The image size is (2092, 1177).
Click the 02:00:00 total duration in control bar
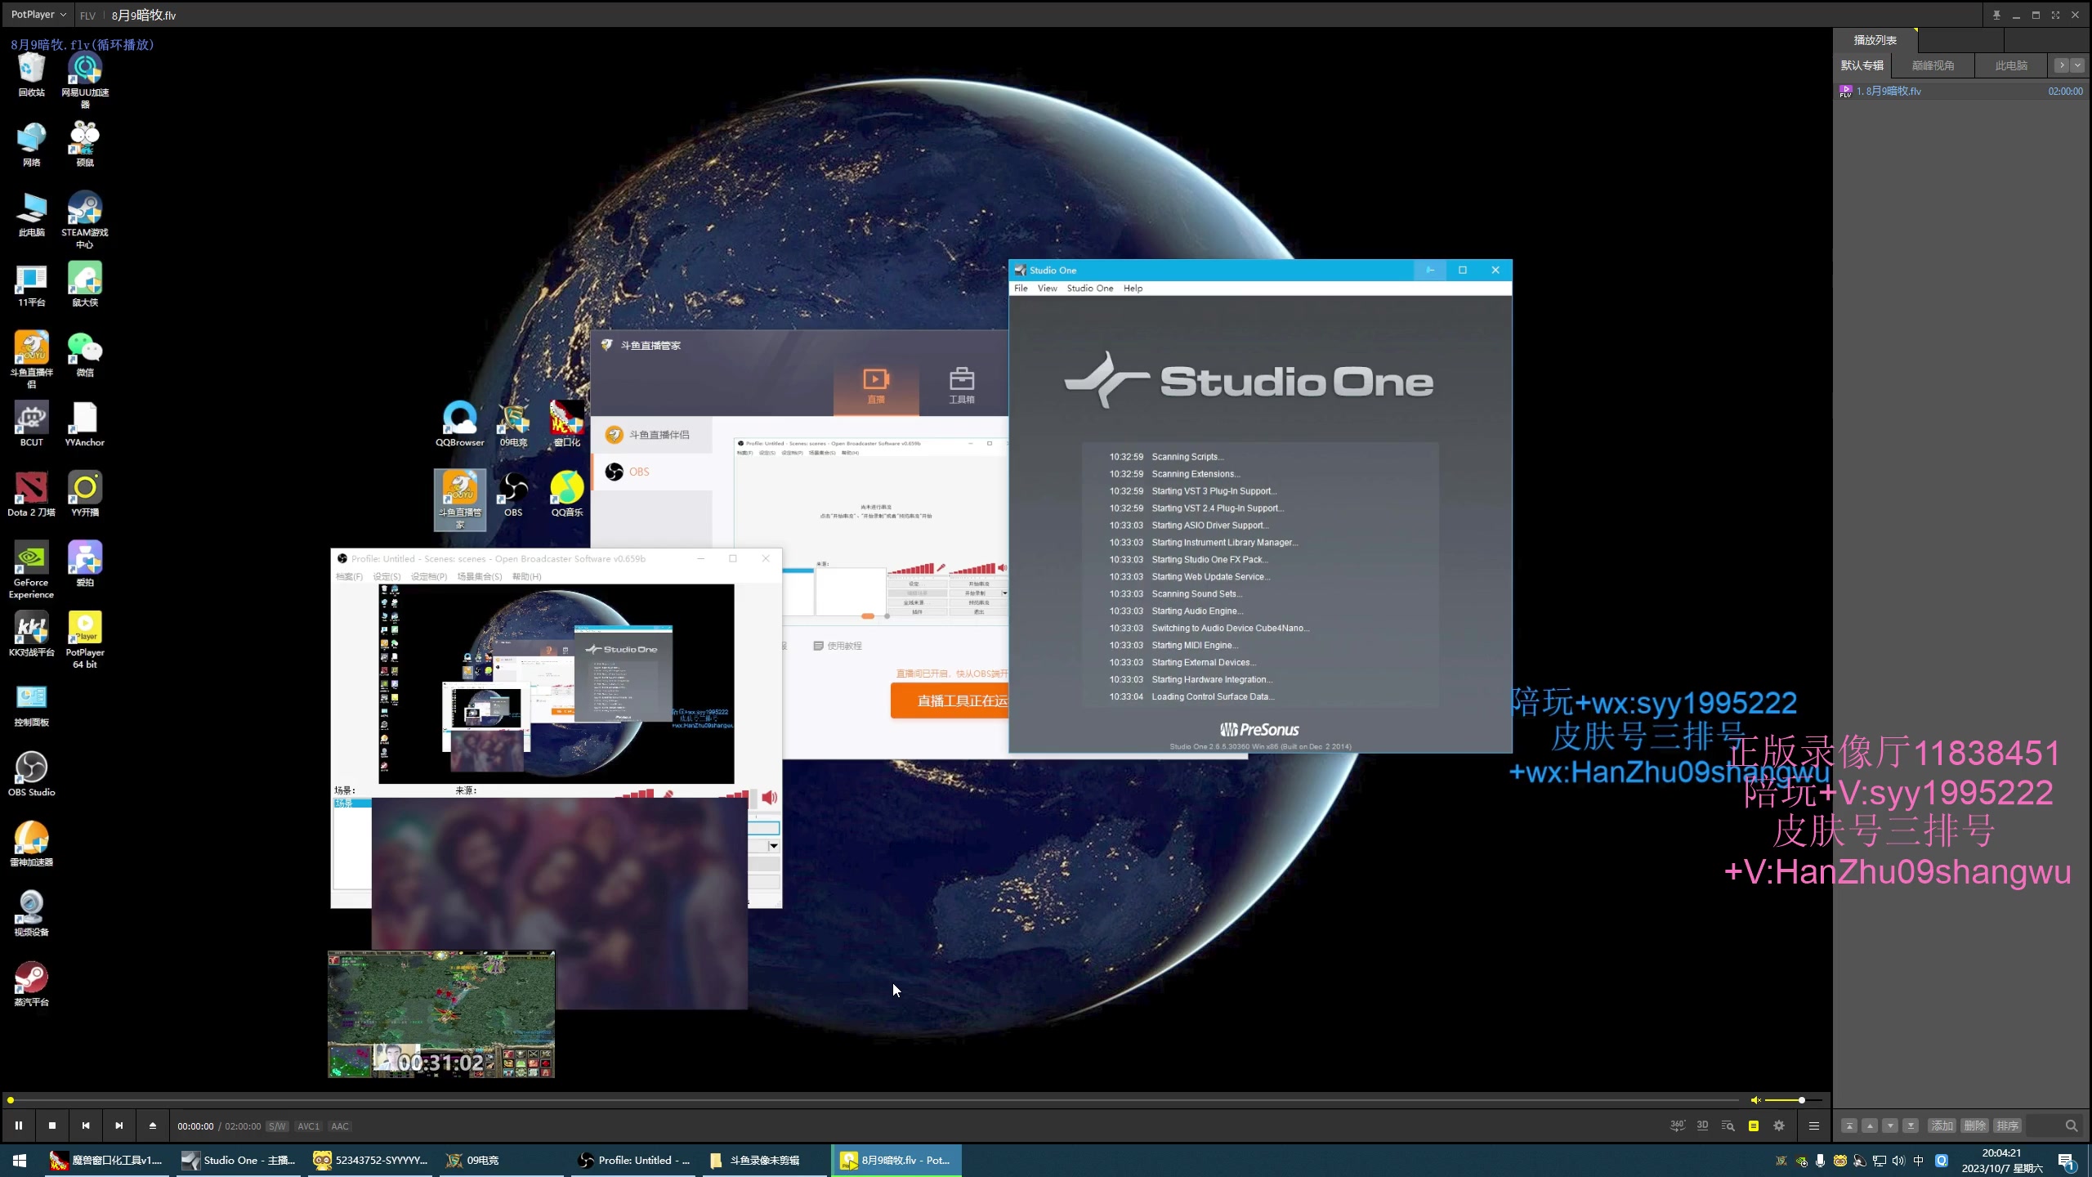click(243, 1126)
